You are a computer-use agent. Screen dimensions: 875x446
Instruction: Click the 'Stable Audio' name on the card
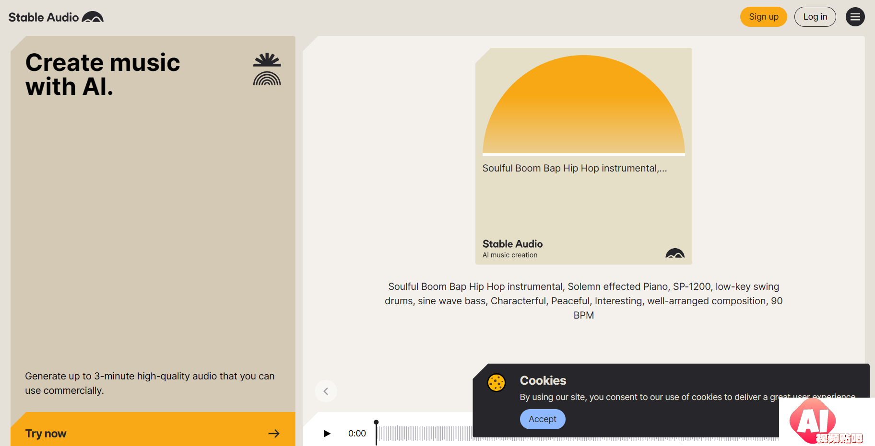click(x=512, y=244)
